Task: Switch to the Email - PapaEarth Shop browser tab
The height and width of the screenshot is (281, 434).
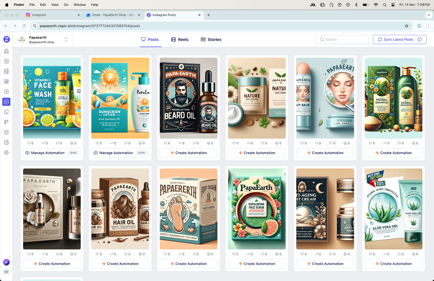Action: tap(113, 15)
